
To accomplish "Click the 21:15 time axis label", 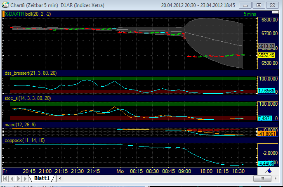I will [61, 171].
